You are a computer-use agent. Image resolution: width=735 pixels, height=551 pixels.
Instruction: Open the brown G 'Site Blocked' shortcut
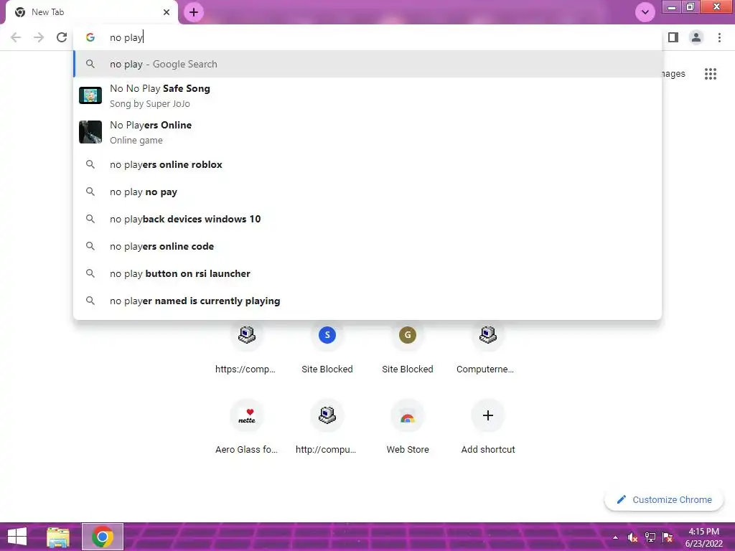[x=408, y=348]
